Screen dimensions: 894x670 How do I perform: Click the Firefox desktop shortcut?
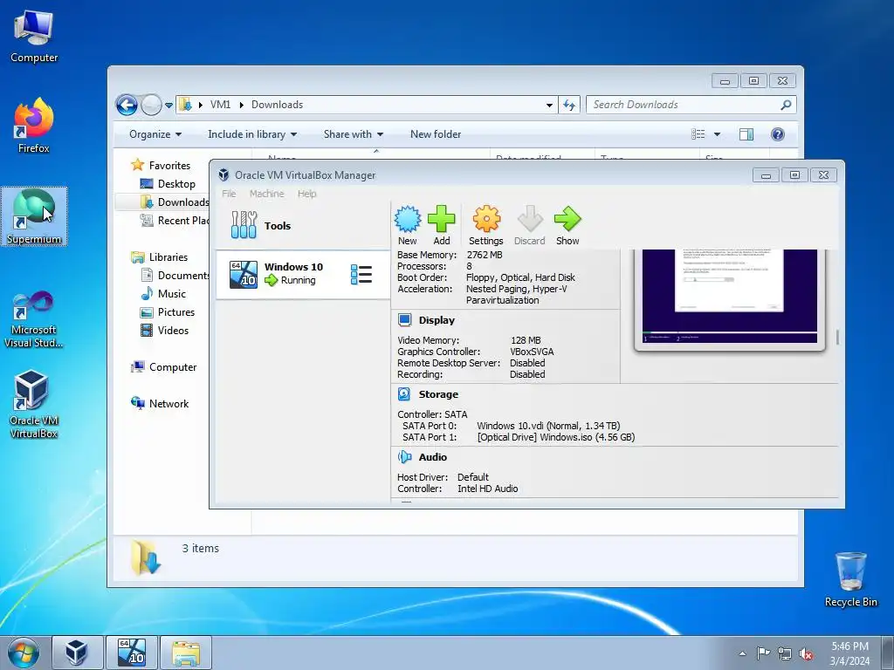pyautogui.click(x=34, y=126)
